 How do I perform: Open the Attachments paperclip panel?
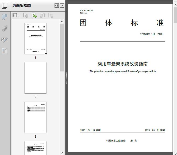click(x=4, y=28)
